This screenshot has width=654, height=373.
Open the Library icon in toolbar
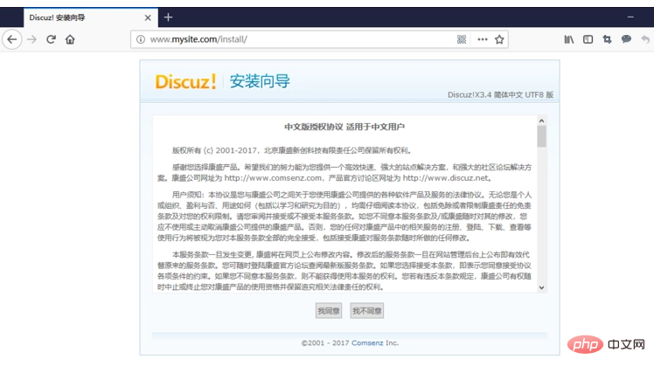click(569, 39)
